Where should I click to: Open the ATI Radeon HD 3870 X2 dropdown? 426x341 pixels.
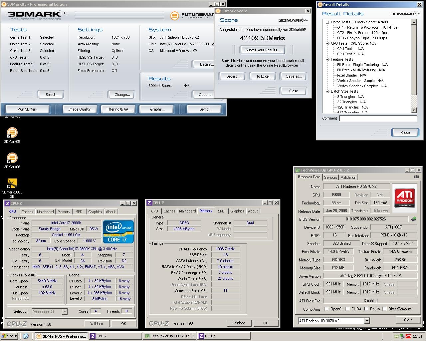click(x=367, y=321)
